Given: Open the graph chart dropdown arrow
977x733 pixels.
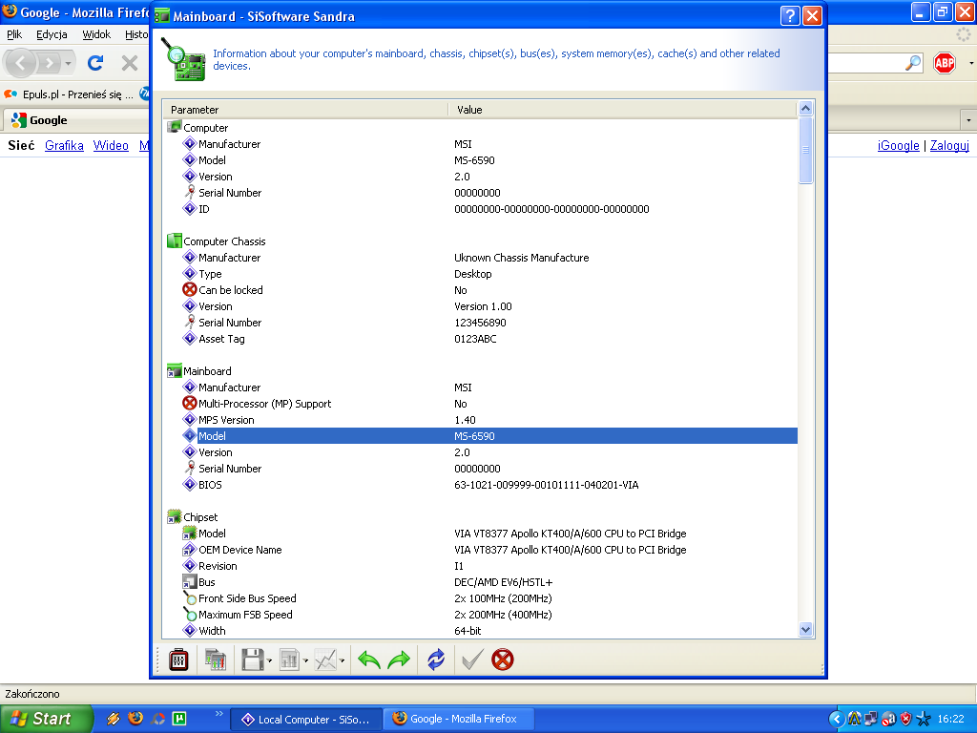Looking at the screenshot, I should (342, 660).
